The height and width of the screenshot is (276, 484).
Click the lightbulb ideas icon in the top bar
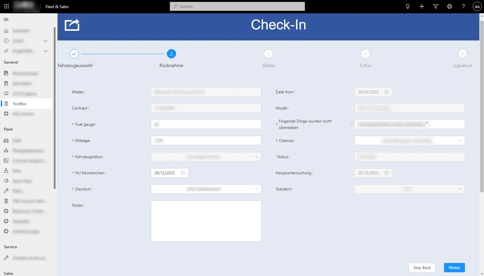point(408,6)
